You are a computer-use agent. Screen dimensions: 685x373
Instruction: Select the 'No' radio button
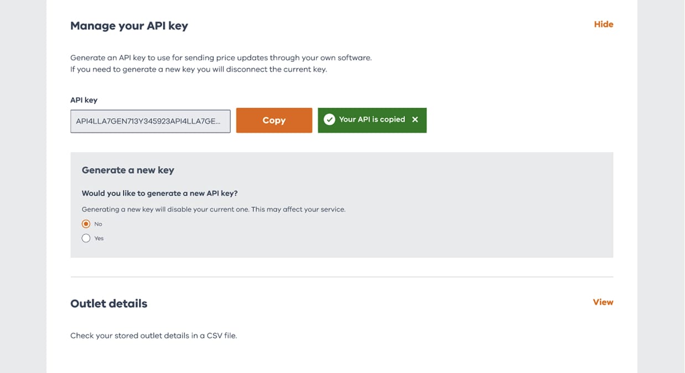coord(86,224)
